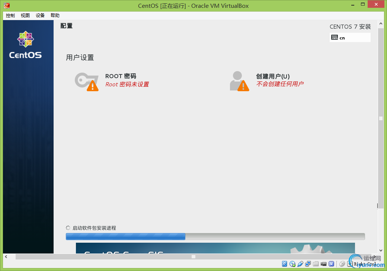The image size is (387, 271).
Task: Click the horizontal scrollbar left arrow
Action: pyautogui.click(x=6, y=257)
